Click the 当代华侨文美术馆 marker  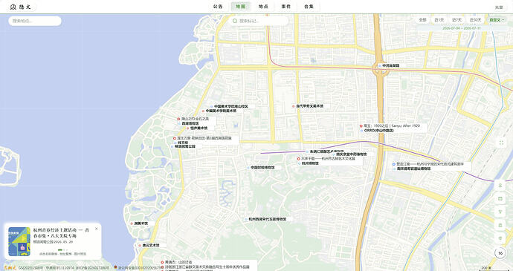coord(308,106)
